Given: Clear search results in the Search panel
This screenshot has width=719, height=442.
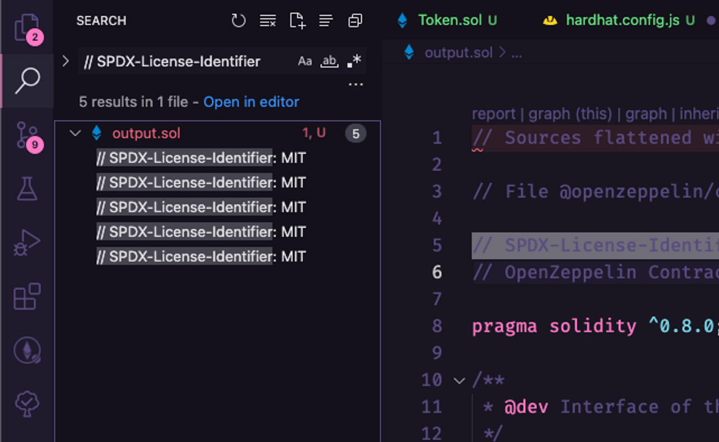Looking at the screenshot, I should tap(267, 21).
